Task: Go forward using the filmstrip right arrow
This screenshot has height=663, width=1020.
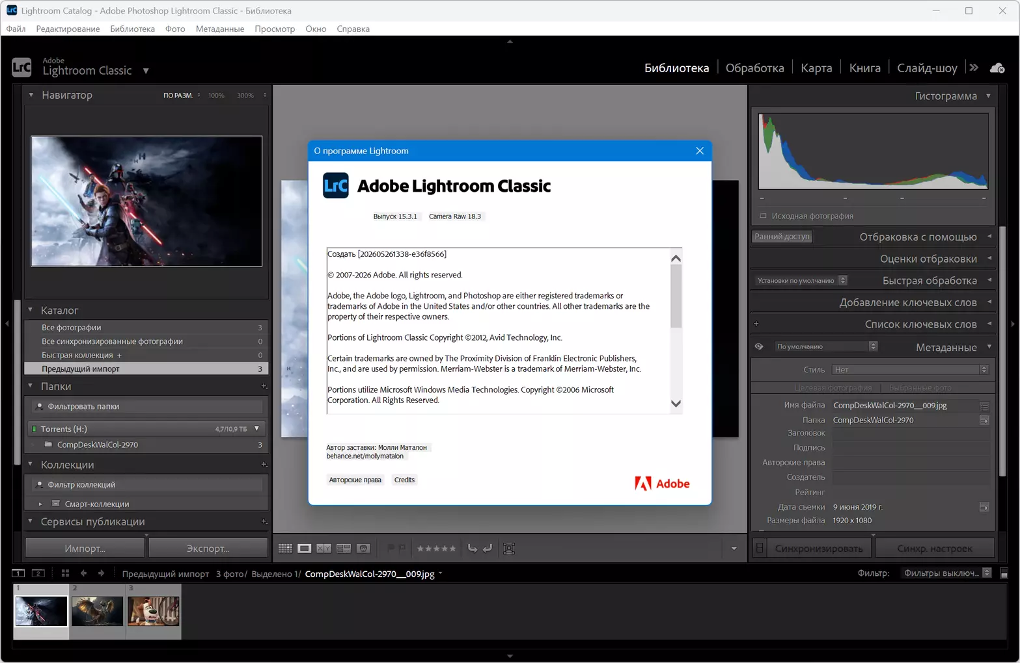Action: 101,573
